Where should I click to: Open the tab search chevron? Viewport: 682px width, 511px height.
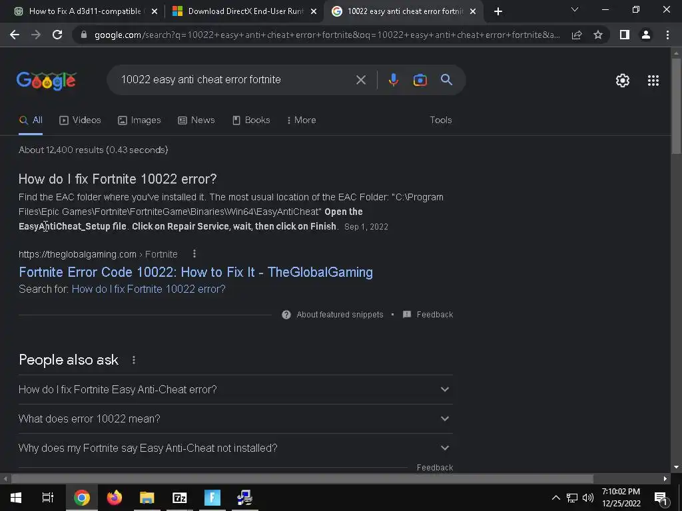coord(575,9)
